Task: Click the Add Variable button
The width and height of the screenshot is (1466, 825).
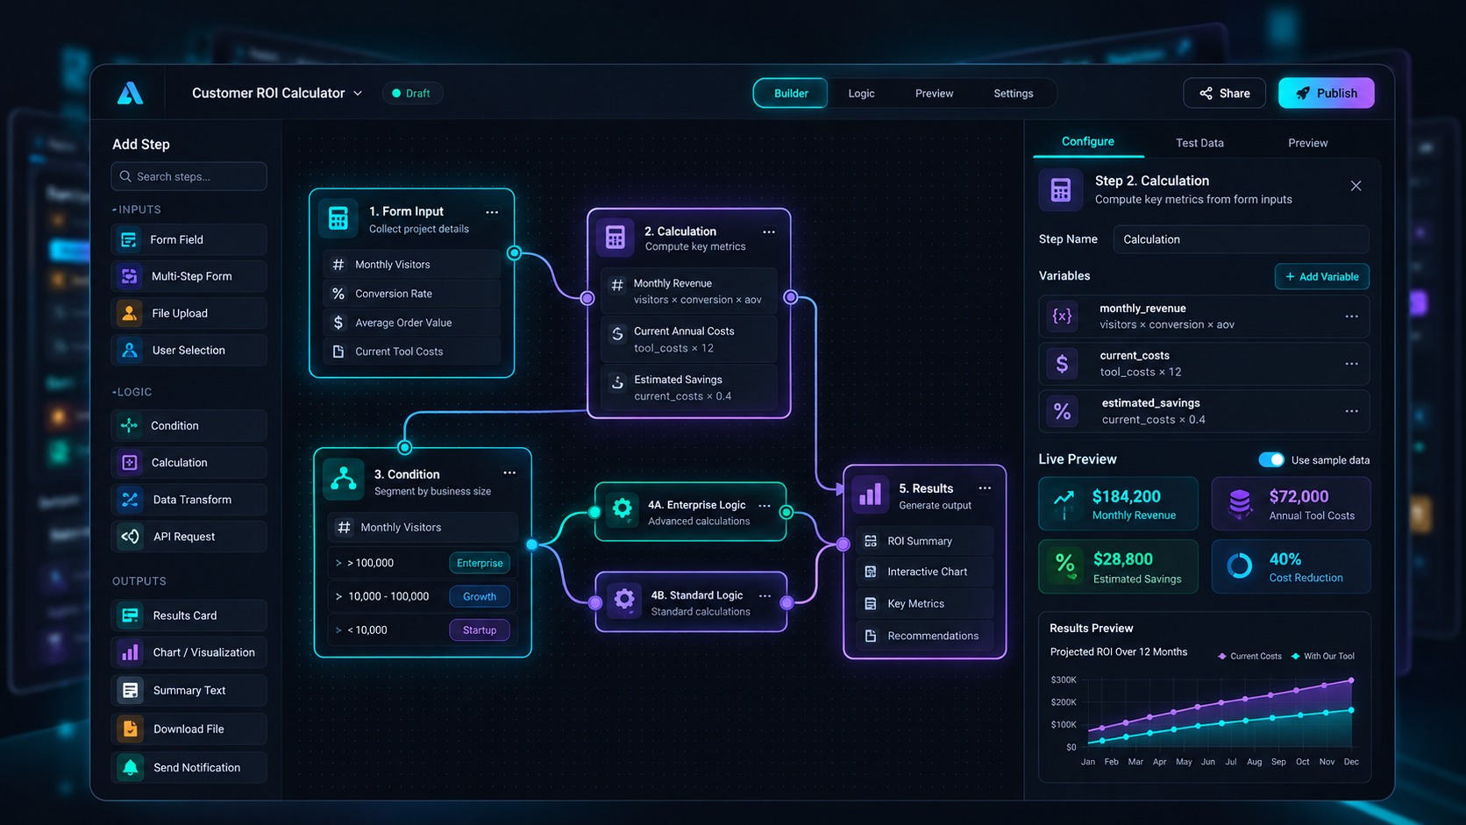Action: click(x=1321, y=276)
